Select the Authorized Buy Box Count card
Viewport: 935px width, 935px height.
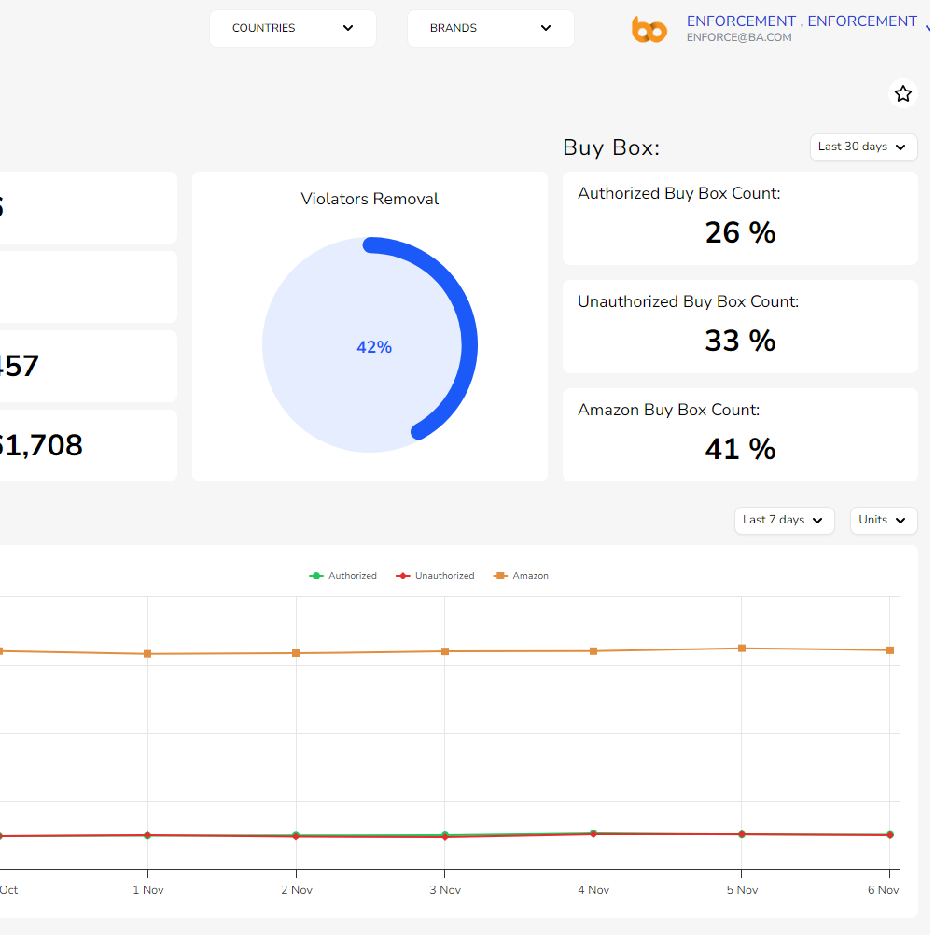[x=740, y=218]
